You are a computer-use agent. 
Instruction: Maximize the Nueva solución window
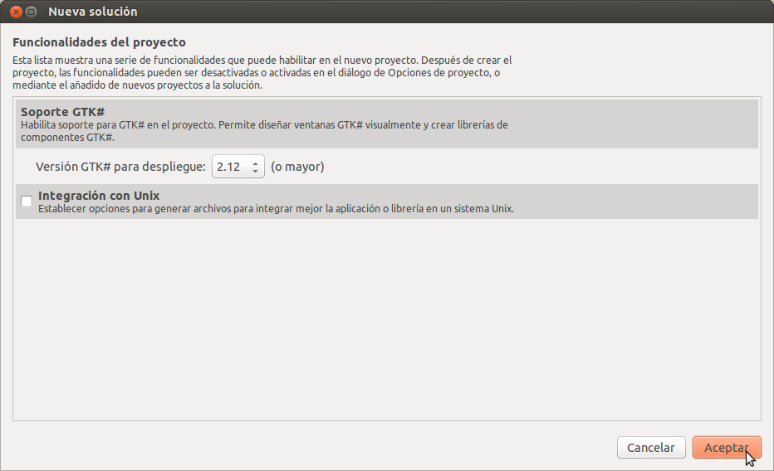31,12
